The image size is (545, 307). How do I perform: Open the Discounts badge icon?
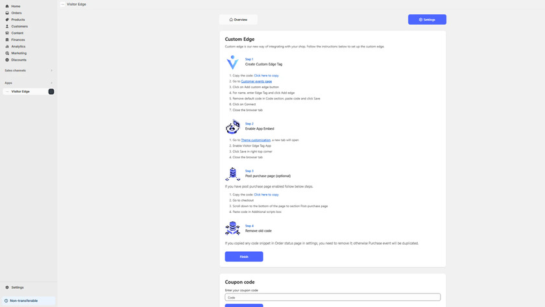pyautogui.click(x=7, y=60)
